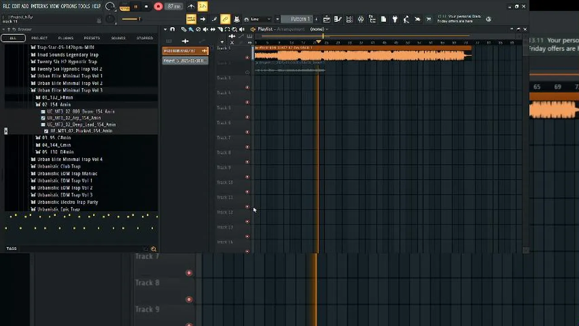This screenshot has width=579, height=326.
Task: Select the playlist magnet snap icon
Action: coord(172,29)
